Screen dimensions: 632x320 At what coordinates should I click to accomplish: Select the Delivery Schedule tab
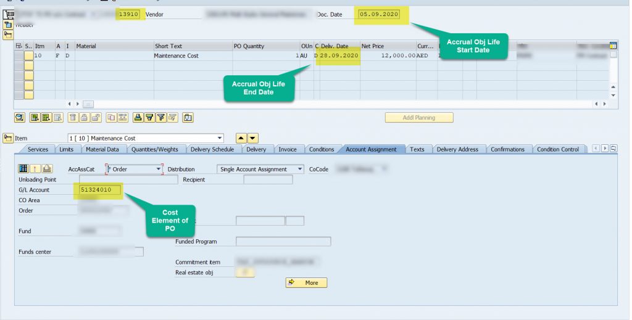tap(212, 149)
